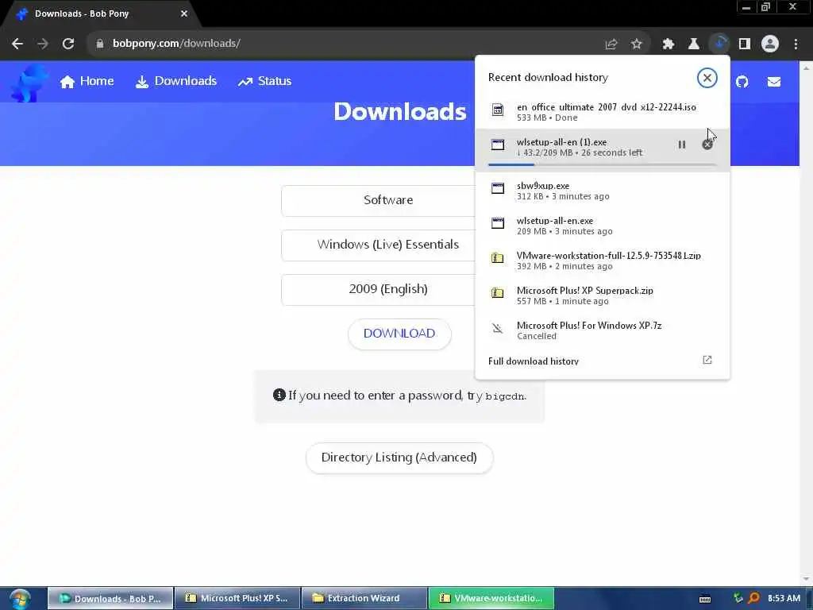The width and height of the screenshot is (813, 610).
Task: Click the download progress bar for wlsetup-all-en (1).exe
Action: (x=602, y=165)
